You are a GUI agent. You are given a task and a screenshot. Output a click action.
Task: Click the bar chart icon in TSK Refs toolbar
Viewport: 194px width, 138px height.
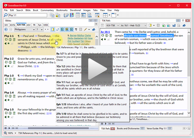coord(174,25)
